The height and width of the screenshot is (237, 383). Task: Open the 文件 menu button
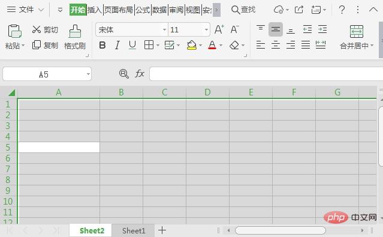point(25,10)
